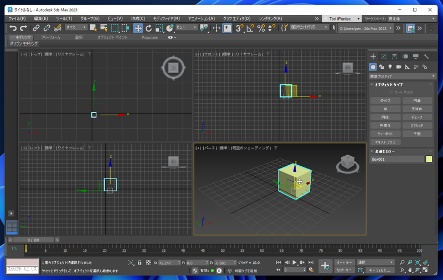This screenshot has width=443, height=280.
Task: Open the モディファイヤ(M) menu
Action: [167, 18]
